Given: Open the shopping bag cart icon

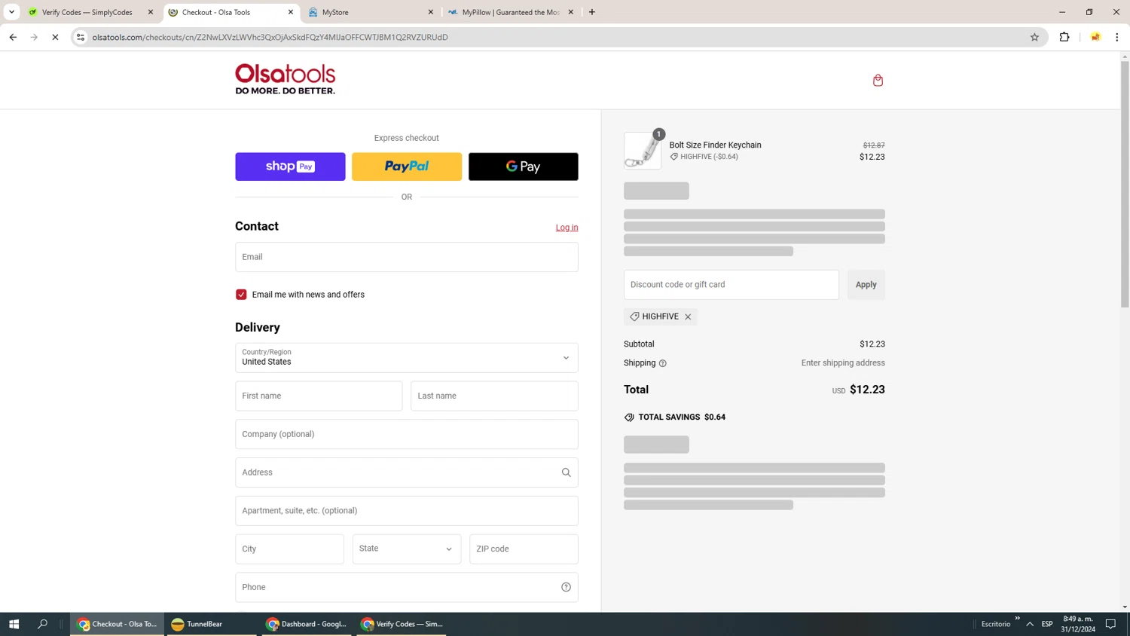Looking at the screenshot, I should (878, 80).
